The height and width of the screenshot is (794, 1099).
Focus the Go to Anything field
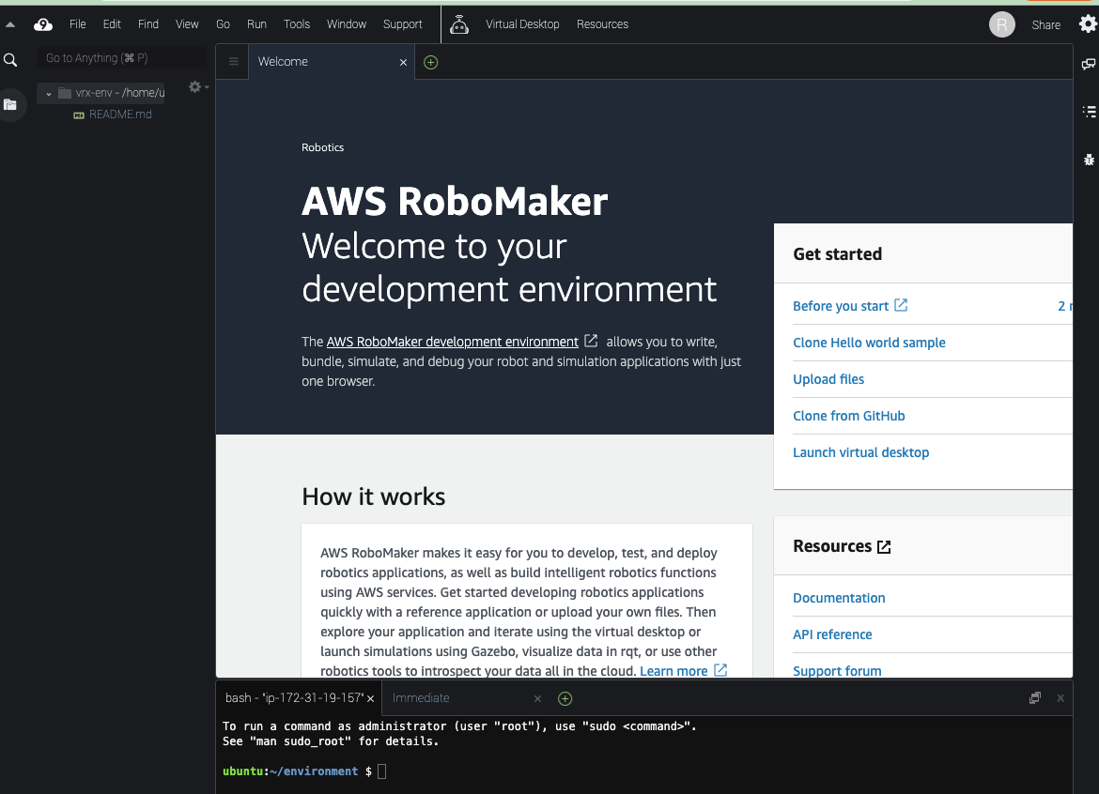(x=120, y=58)
